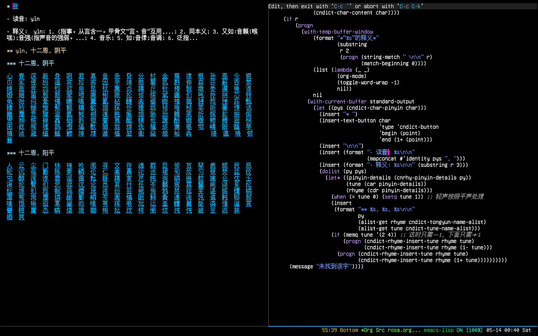Open character 恩 in the 阴平 grid
Screen dimensions: 538x336
pos(225,76)
